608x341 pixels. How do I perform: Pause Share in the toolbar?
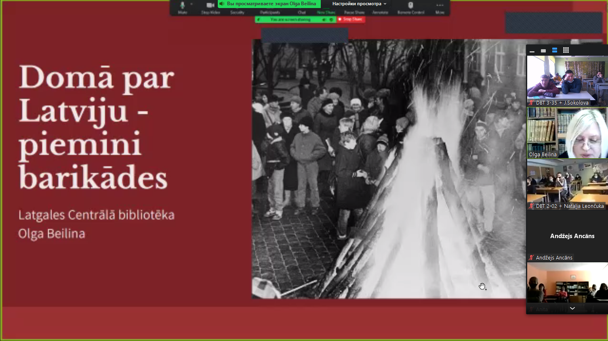point(354,12)
